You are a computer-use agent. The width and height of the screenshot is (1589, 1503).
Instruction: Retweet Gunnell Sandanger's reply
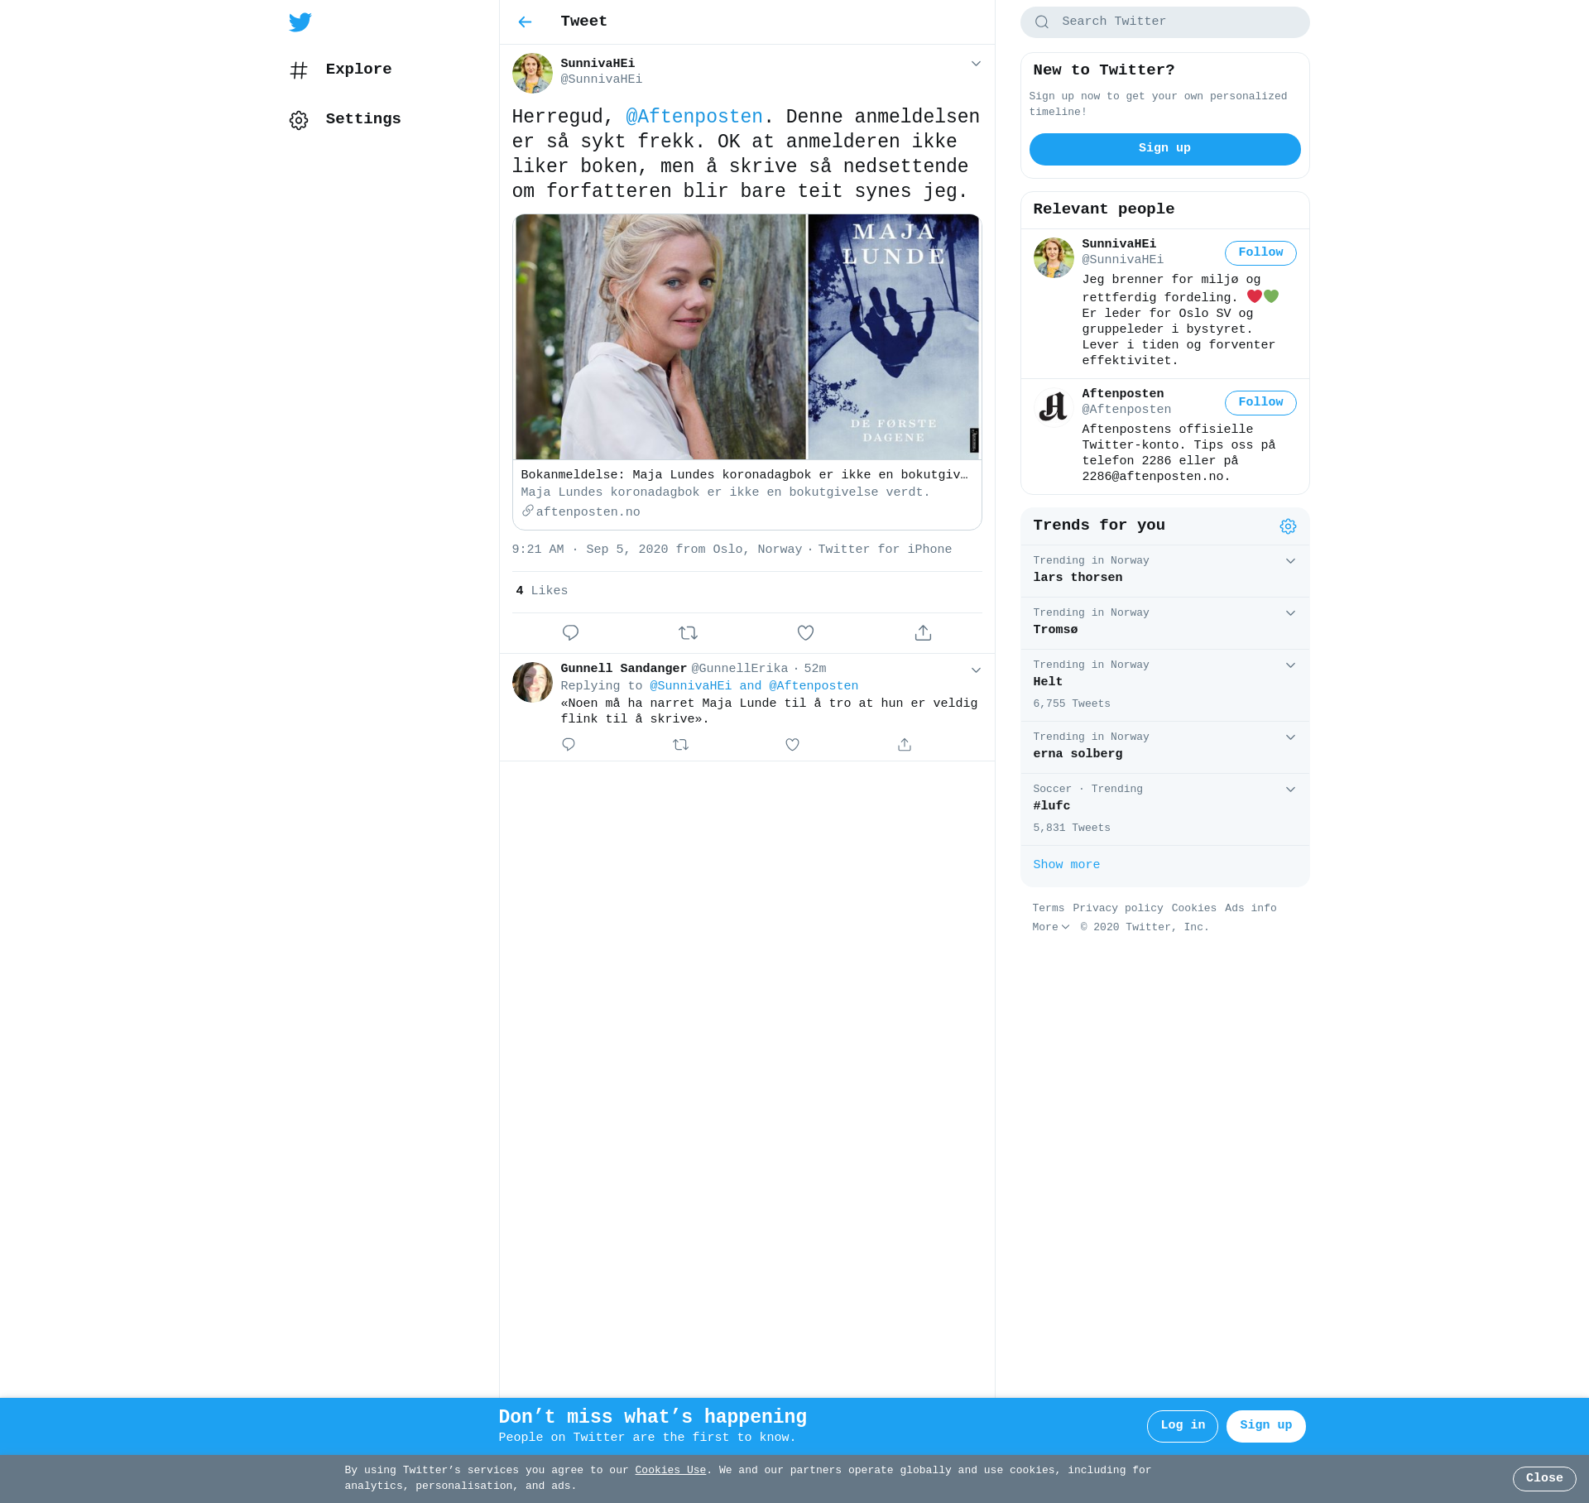click(x=680, y=745)
